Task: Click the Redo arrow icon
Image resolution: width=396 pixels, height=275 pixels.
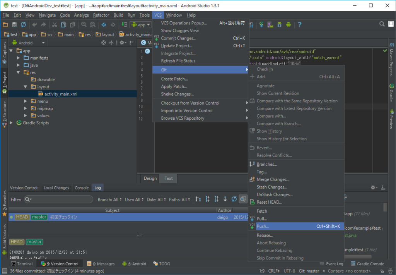Action: [43, 24]
